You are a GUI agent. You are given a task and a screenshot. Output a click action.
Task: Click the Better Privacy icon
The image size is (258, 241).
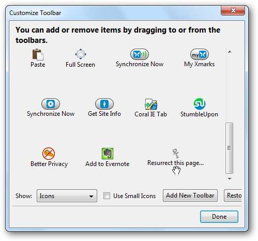pos(49,153)
